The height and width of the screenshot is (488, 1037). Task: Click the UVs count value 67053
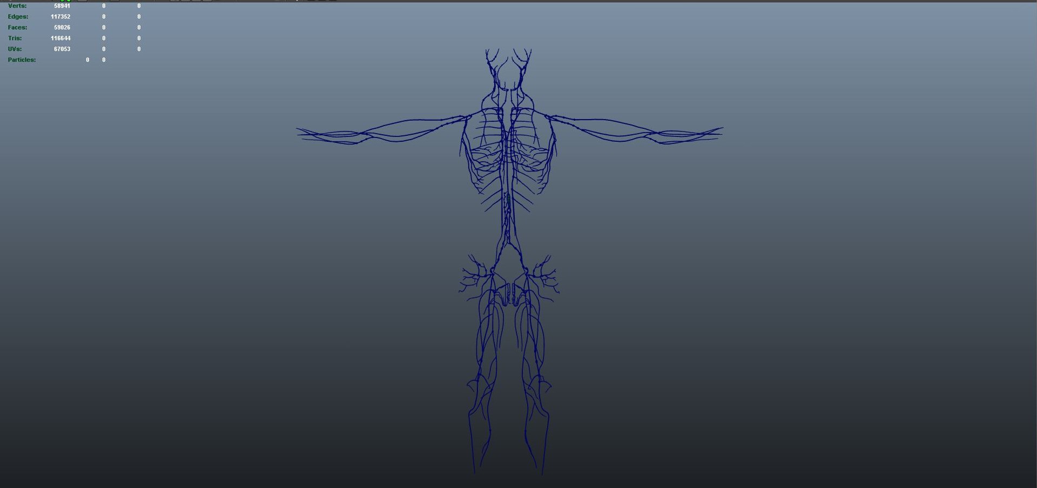coord(62,49)
